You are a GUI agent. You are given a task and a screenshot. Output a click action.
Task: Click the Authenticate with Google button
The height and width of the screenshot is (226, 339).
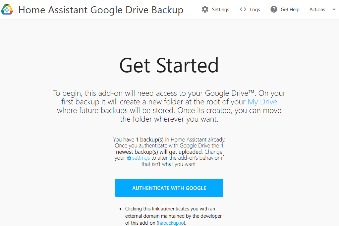pos(169,188)
